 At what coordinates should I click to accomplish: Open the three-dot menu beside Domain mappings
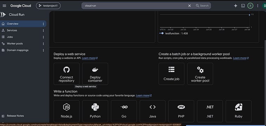tap(43, 50)
